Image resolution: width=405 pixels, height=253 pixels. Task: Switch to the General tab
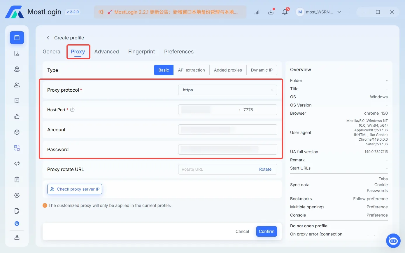tap(52, 52)
